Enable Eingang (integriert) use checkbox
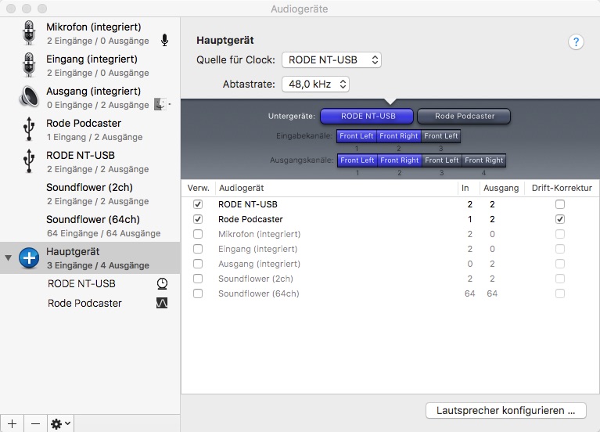The width and height of the screenshot is (600, 432). (x=198, y=249)
